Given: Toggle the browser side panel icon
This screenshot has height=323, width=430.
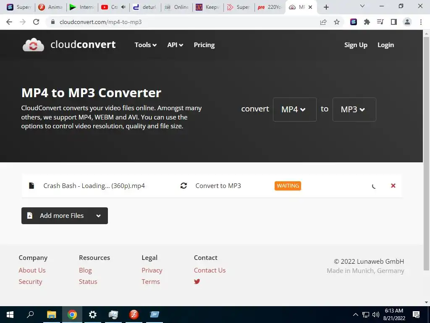Looking at the screenshot, I should (x=394, y=22).
